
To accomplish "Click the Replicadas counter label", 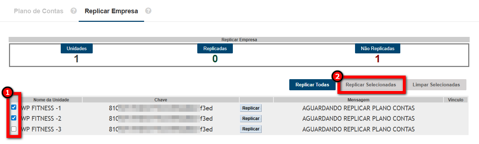I will [215, 48].
